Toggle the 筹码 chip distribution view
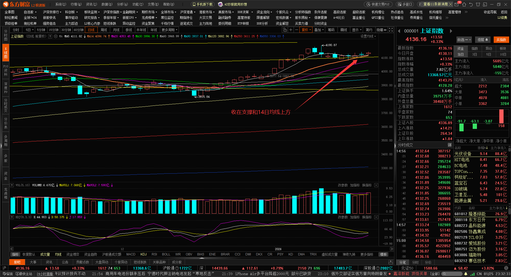Image resolution: width=511 pixels, height=277 pixels. point(331,30)
